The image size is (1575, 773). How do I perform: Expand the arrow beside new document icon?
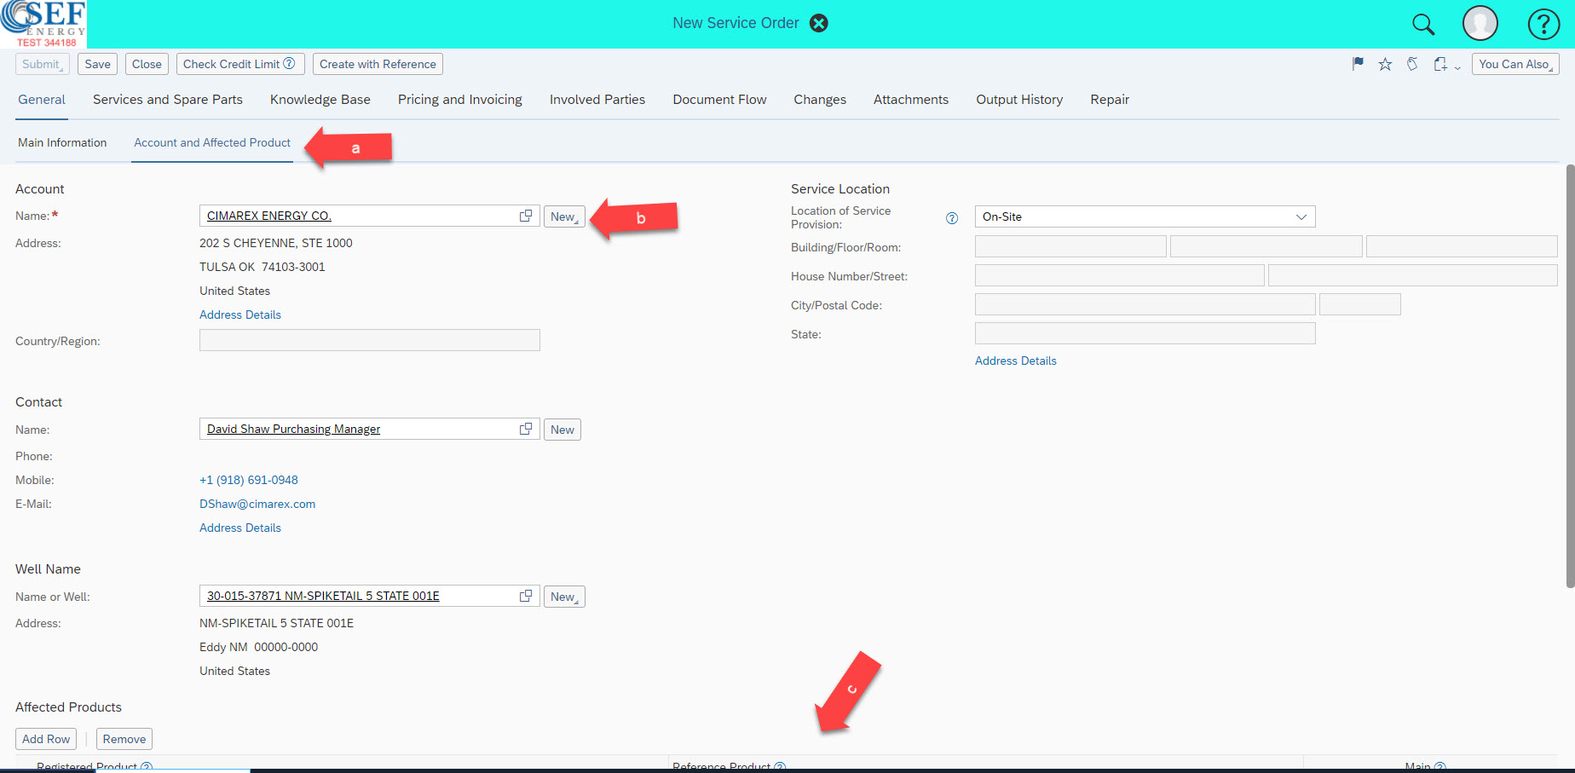tap(1457, 67)
